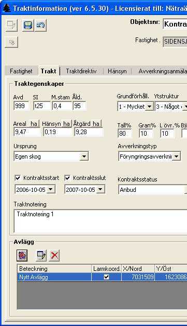Image resolution: width=187 pixels, height=326 pixels.
Task: Open the Kontraktsstart date picker
Action: pos(51,189)
